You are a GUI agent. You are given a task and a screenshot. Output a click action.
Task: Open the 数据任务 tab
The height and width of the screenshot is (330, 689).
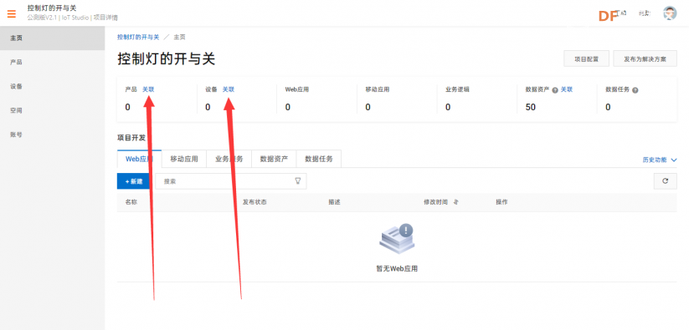tap(319, 159)
